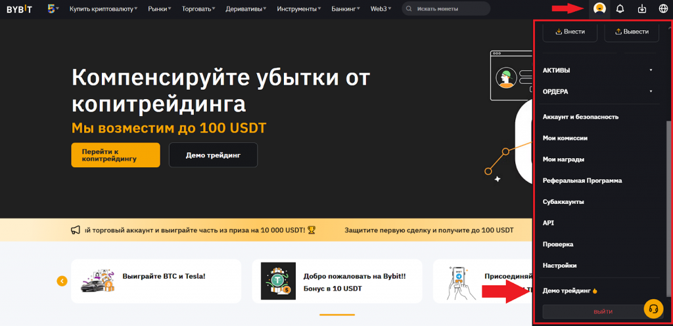Open the language globe icon
The width and height of the screenshot is (673, 326).
[x=663, y=9]
